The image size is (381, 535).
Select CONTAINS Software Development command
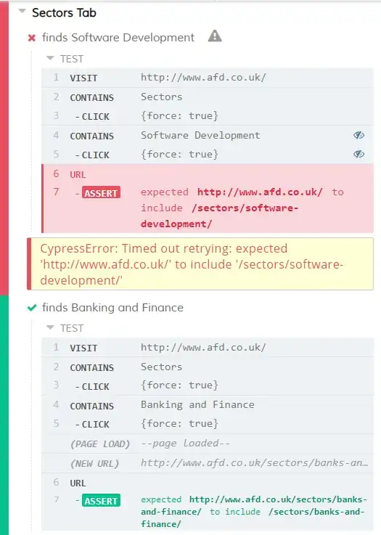pyautogui.click(x=208, y=136)
